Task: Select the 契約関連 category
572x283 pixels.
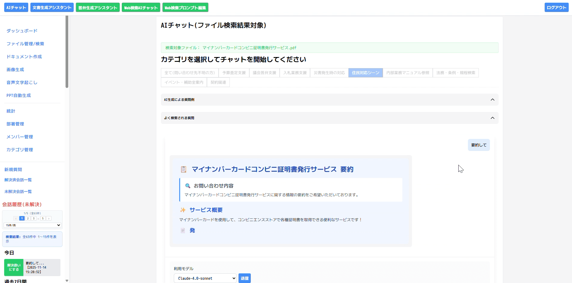Action: pyautogui.click(x=218, y=82)
